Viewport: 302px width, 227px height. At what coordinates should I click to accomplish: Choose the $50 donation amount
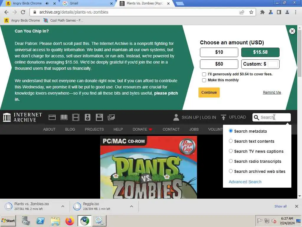click(219, 64)
